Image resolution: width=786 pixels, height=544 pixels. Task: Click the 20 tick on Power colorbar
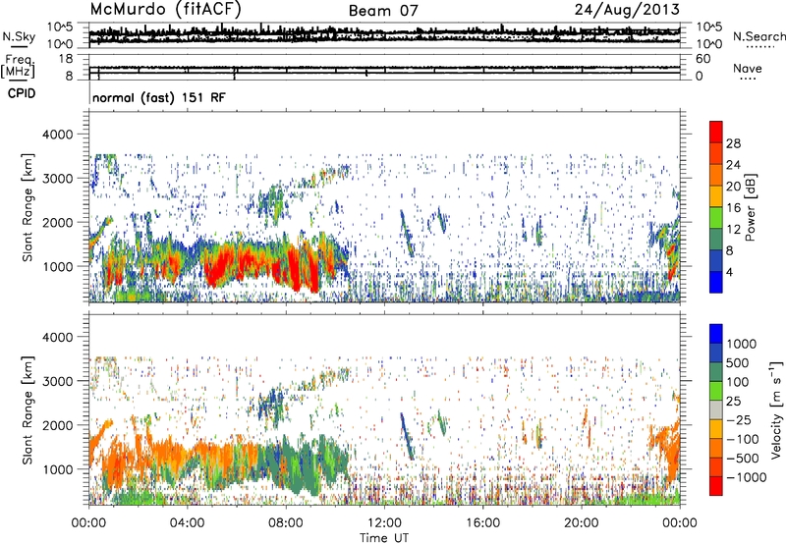pyautogui.click(x=733, y=187)
